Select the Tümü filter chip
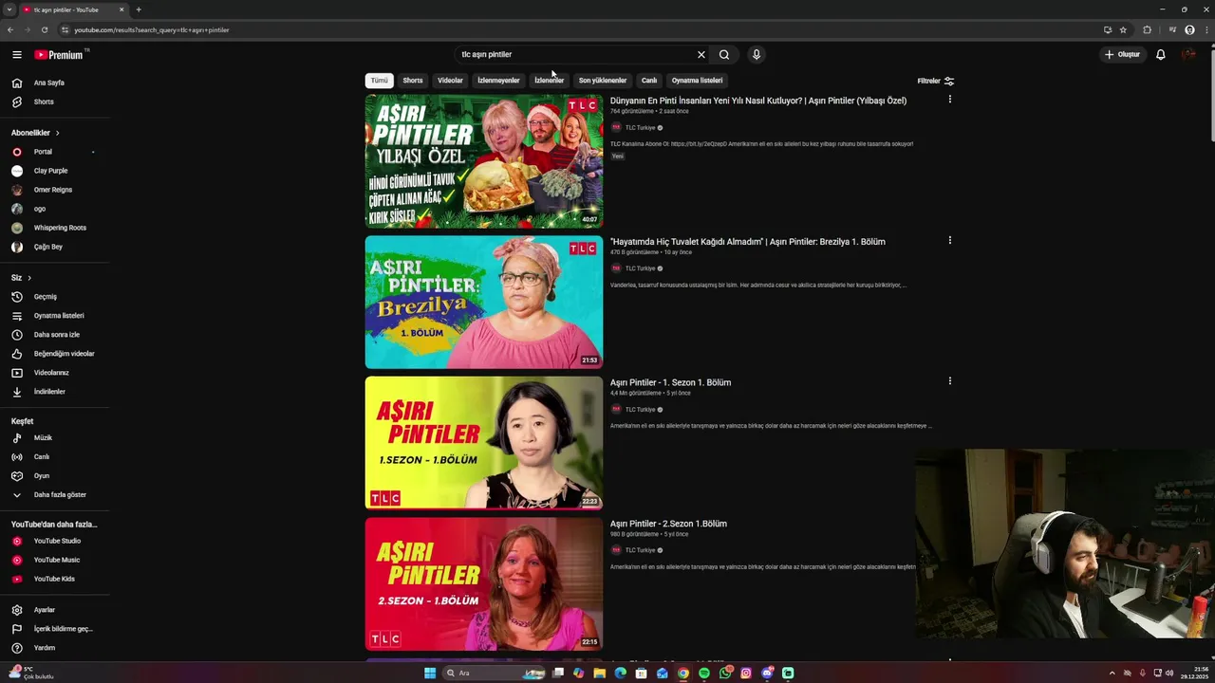The width and height of the screenshot is (1215, 683). [x=379, y=81]
